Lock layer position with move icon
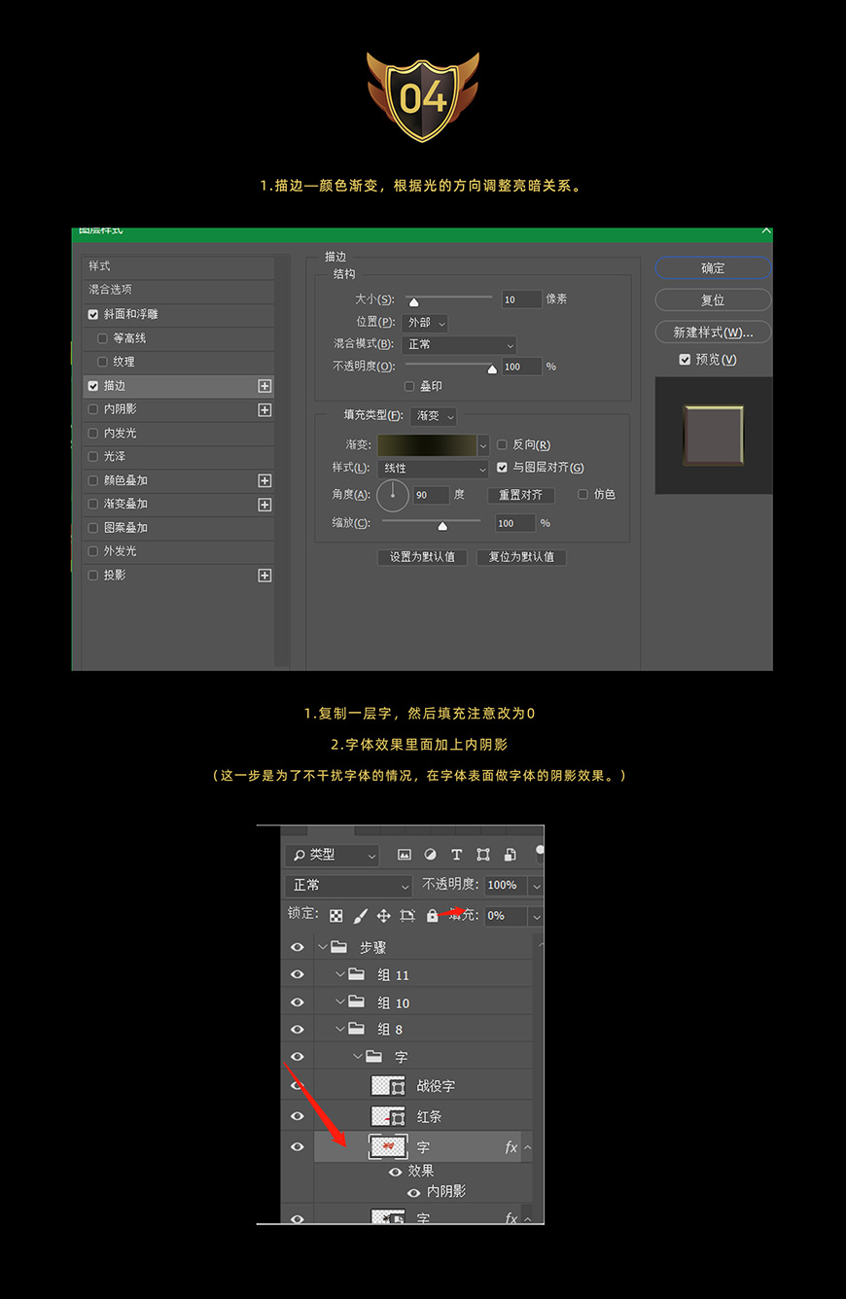This screenshot has height=1299, width=846. coord(384,915)
